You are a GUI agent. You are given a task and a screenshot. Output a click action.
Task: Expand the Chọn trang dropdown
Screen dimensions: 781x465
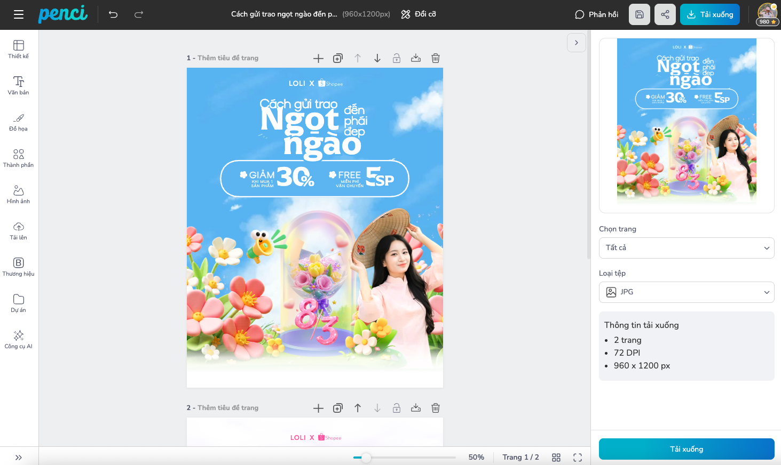point(687,248)
